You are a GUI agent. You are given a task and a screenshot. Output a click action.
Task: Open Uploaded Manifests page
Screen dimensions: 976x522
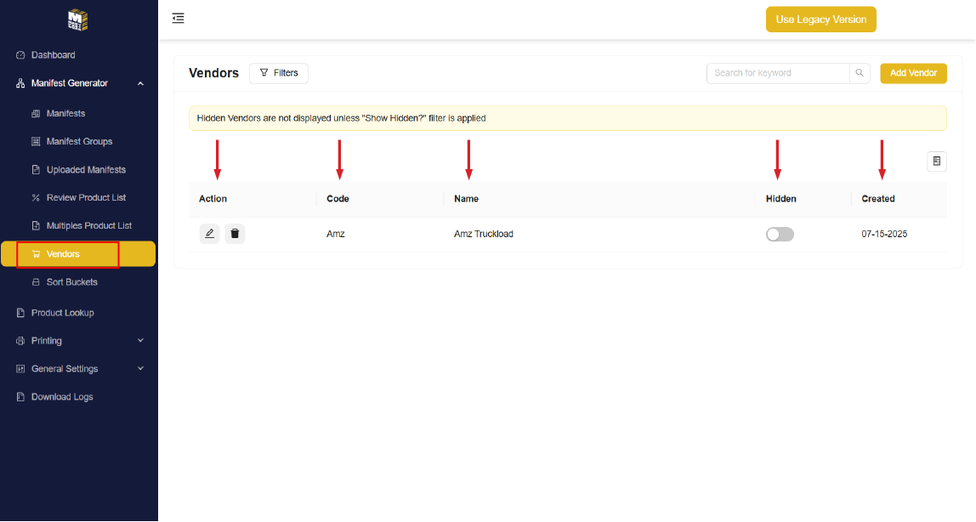pos(85,170)
